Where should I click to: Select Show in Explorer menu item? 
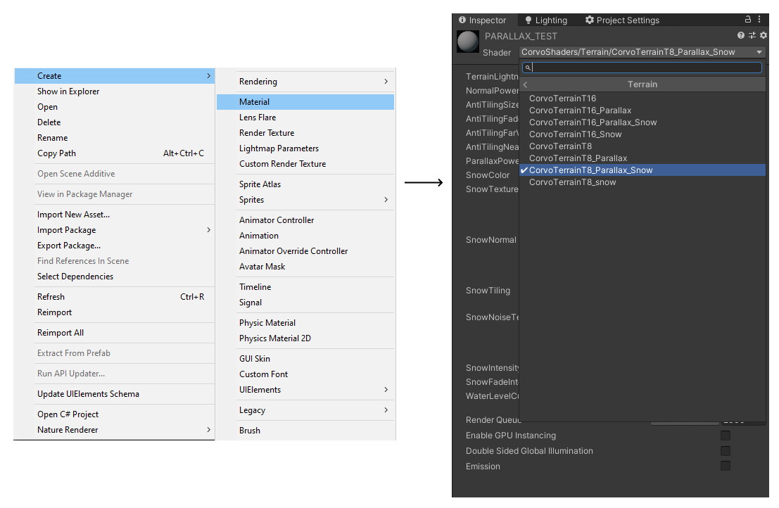[114, 91]
